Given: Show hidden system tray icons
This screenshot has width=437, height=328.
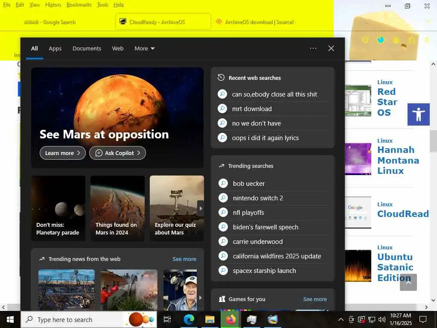Looking at the screenshot, I should pyautogui.click(x=341, y=319).
